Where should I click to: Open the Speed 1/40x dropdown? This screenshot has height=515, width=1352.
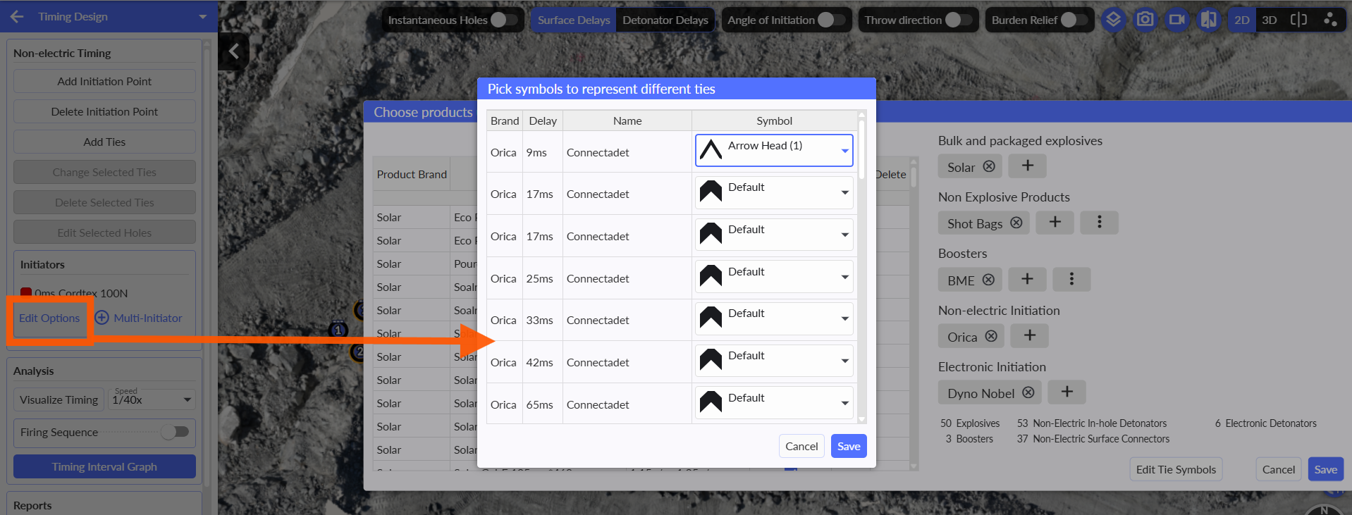[152, 399]
